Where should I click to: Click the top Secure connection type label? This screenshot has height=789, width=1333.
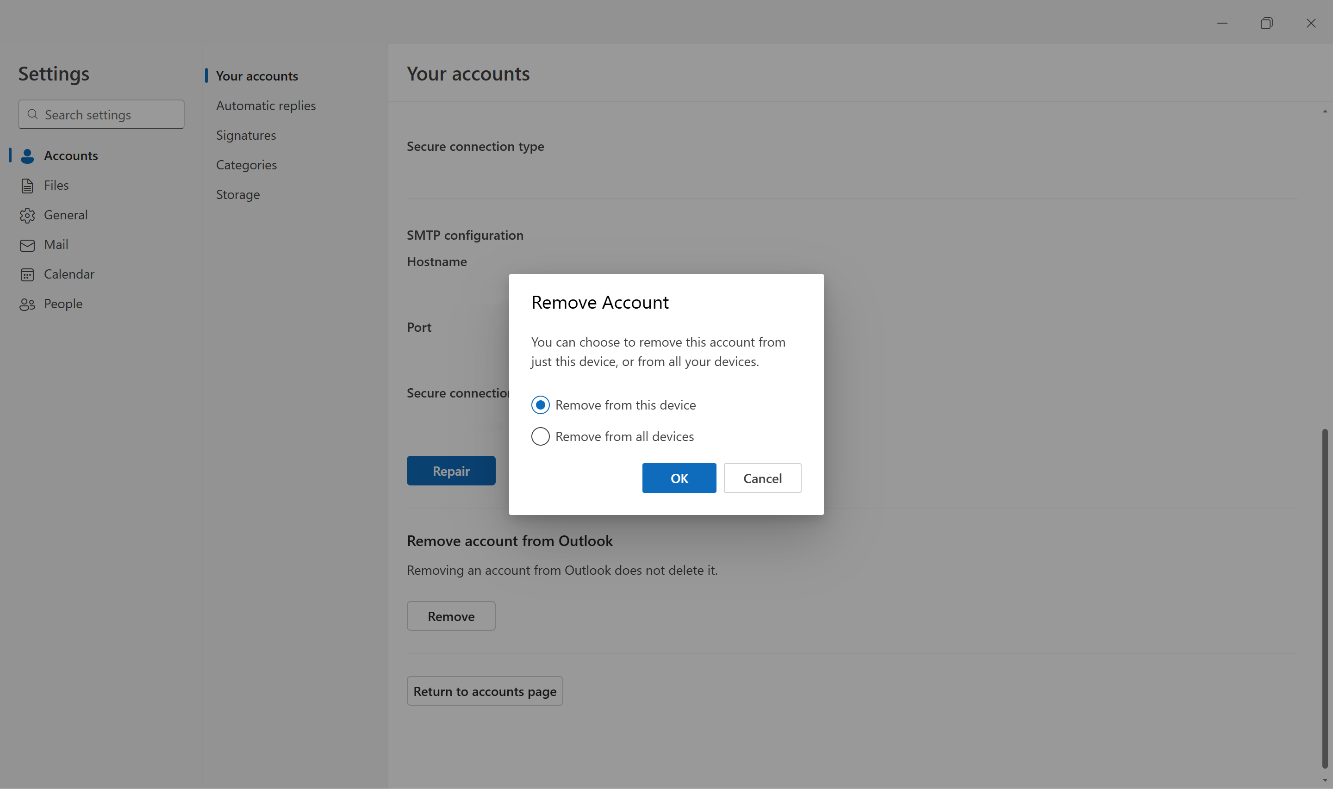[475, 147]
